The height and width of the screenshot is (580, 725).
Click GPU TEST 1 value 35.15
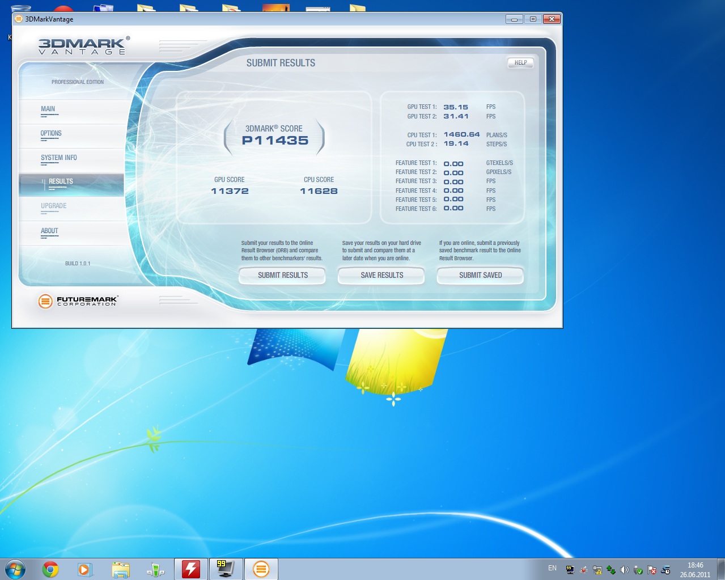point(456,107)
